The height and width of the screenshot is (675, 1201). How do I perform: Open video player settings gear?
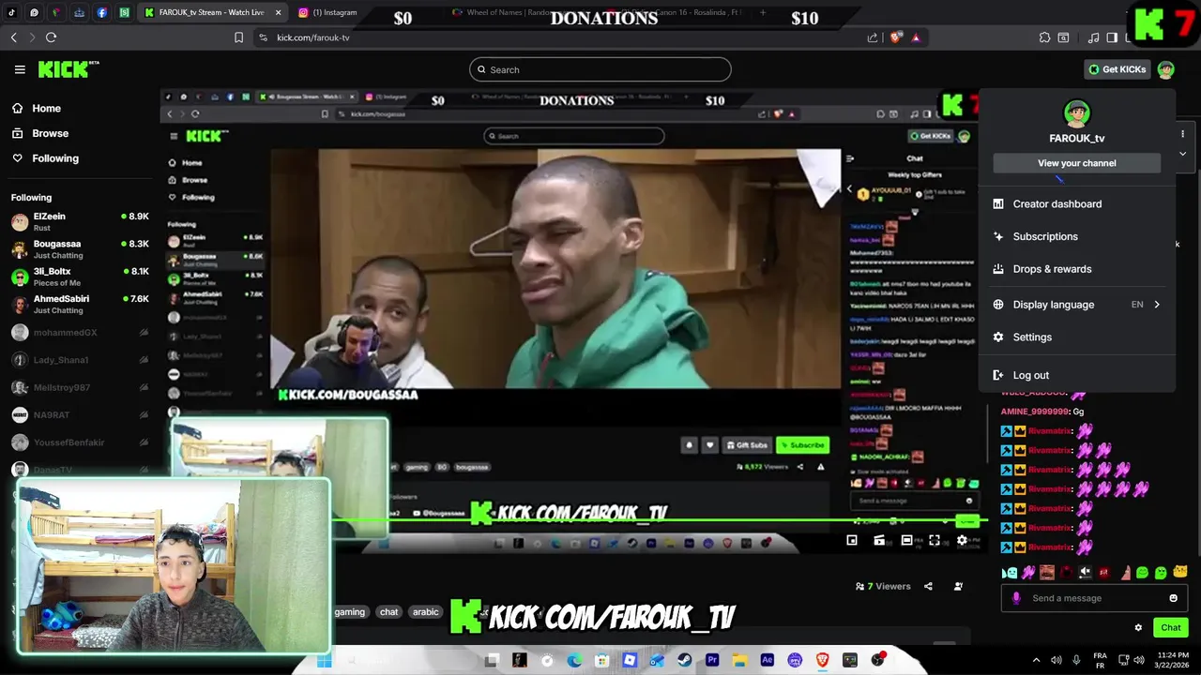962,540
